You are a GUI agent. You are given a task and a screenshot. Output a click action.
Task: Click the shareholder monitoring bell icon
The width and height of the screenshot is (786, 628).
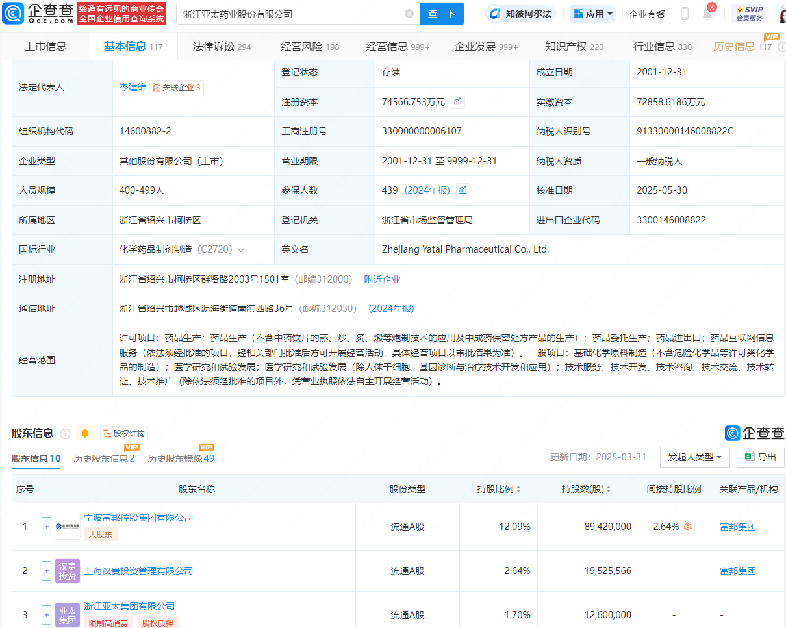pos(85,434)
